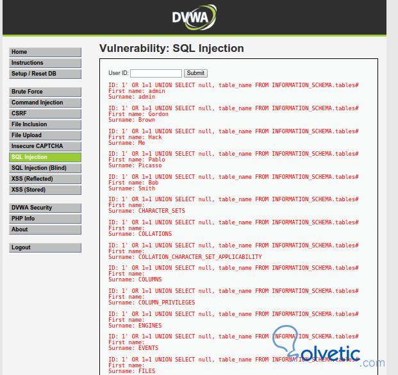Viewport: 398px width, 375px height.
Task: Click the ID query line above Gordon
Action: [x=233, y=108]
